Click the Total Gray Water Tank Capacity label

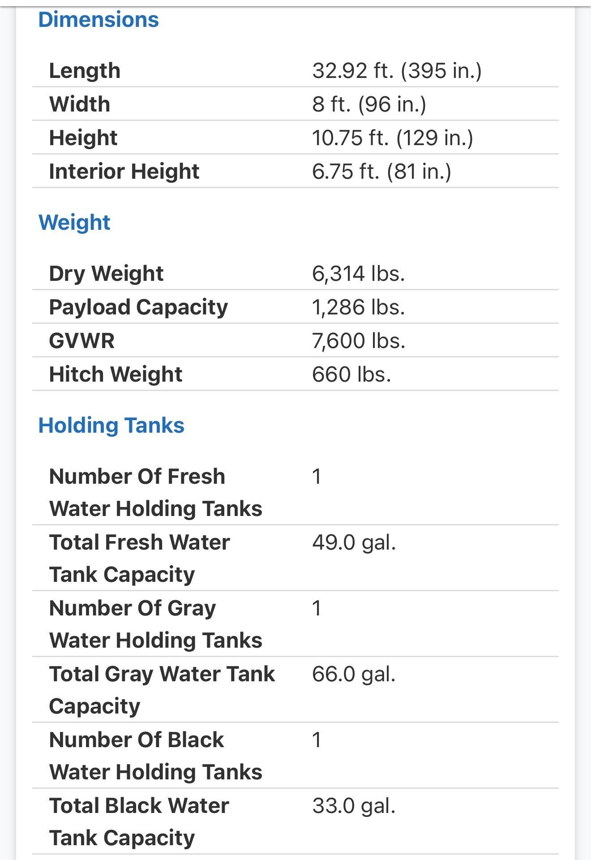(x=162, y=690)
